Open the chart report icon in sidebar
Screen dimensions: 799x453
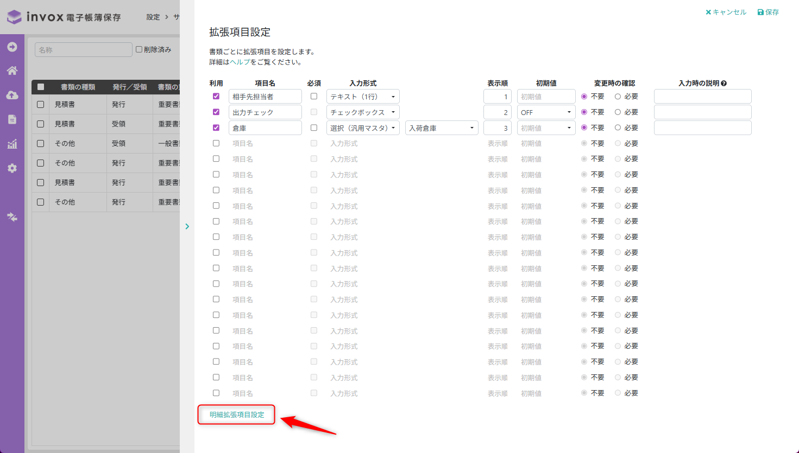click(12, 144)
